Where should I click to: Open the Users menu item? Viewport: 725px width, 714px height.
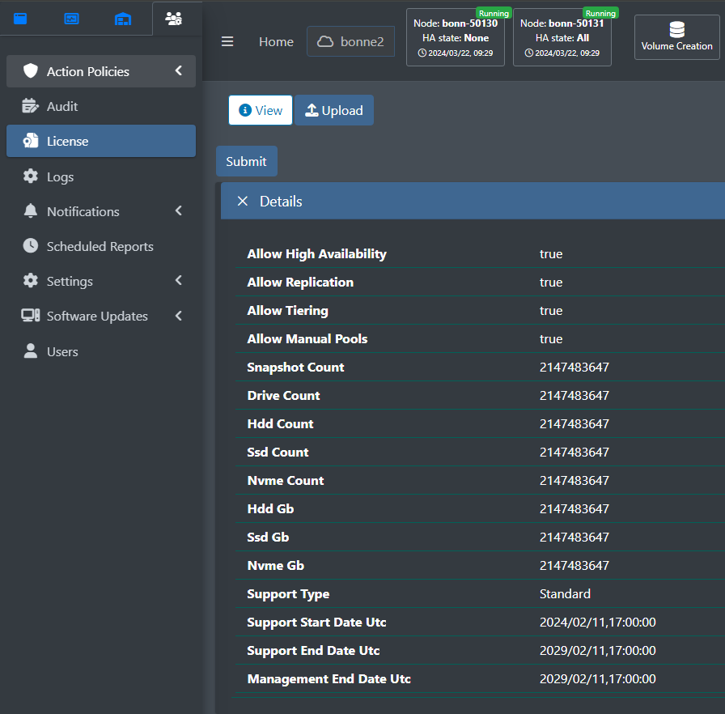point(101,351)
